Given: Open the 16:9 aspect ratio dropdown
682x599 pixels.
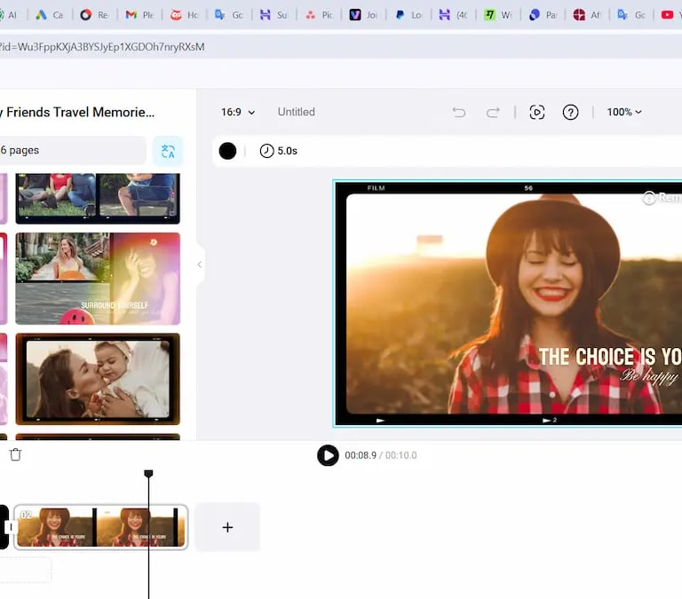Looking at the screenshot, I should (x=237, y=112).
